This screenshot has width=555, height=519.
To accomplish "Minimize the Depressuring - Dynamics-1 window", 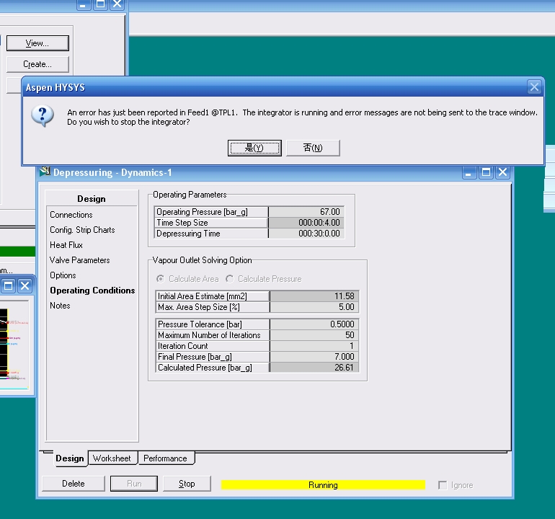I will (x=469, y=173).
